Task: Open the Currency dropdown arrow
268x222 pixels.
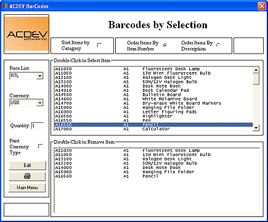Action: click(x=40, y=102)
